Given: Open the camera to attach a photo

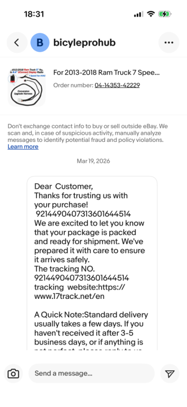Looking at the screenshot, I should point(13,374).
